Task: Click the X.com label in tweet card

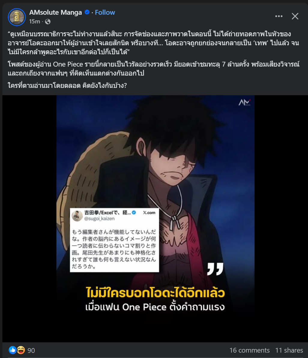Action: click(149, 213)
